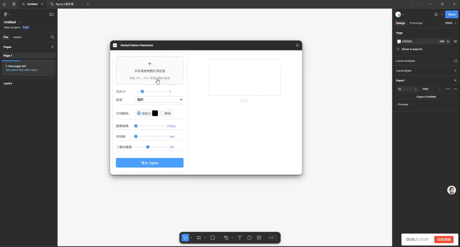Click the user avatar in top right
Image resolution: width=460 pixels, height=247 pixels.
pos(398,14)
